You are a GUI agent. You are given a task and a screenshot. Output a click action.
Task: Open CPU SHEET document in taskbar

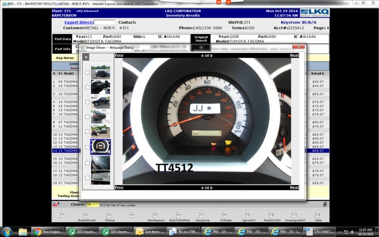[x=319, y=232]
